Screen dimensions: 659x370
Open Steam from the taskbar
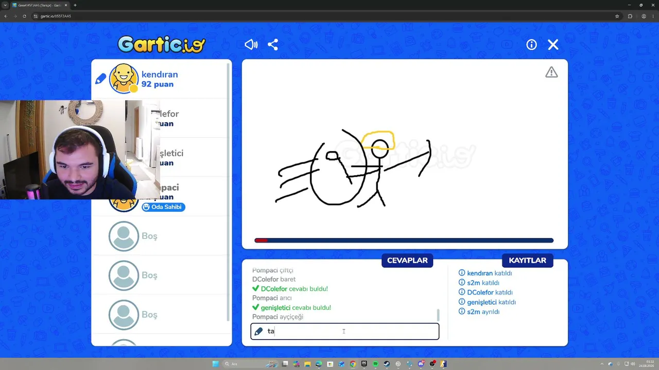387,364
